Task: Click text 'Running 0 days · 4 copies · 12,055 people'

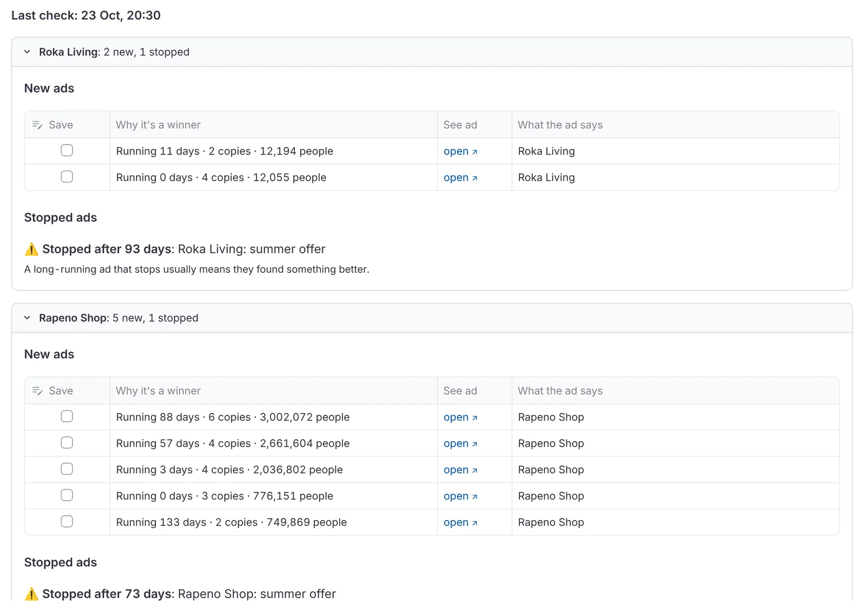Action: click(221, 178)
